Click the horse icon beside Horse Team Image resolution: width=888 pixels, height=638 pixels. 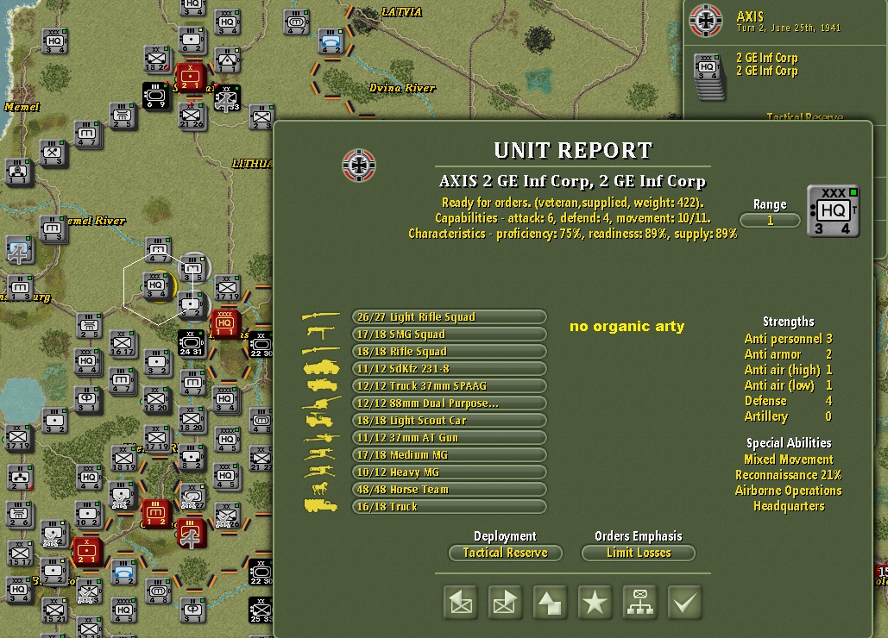(x=320, y=488)
